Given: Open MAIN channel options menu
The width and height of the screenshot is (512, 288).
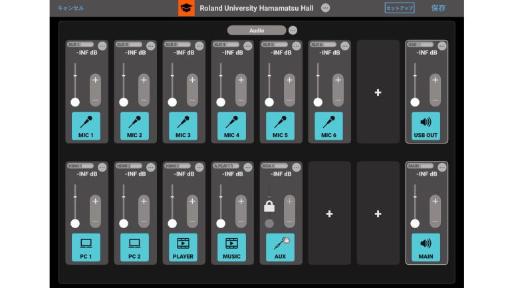Looking at the screenshot, I should pyautogui.click(x=442, y=168).
